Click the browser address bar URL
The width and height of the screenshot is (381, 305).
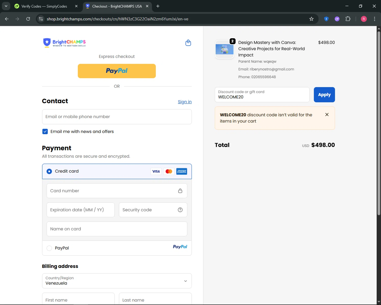[x=117, y=19]
